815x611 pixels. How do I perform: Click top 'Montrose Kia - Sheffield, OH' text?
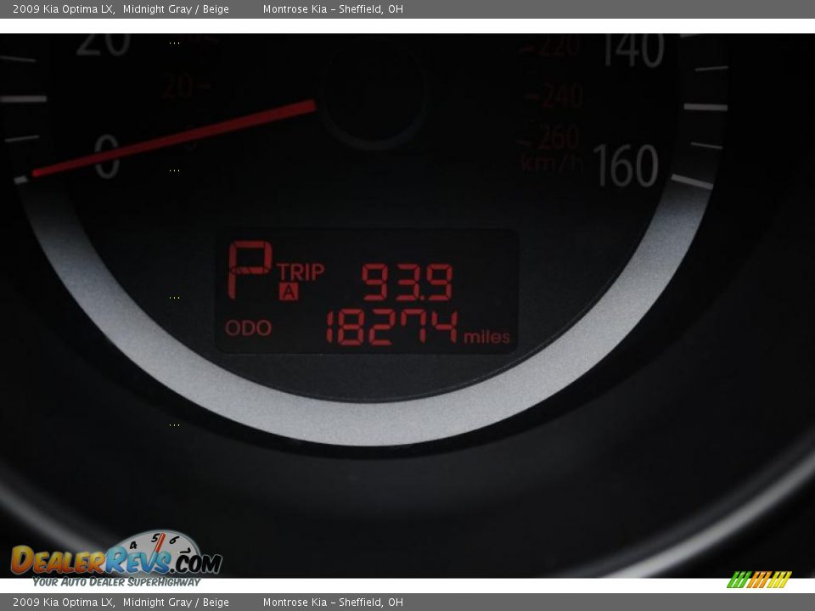(x=333, y=8)
